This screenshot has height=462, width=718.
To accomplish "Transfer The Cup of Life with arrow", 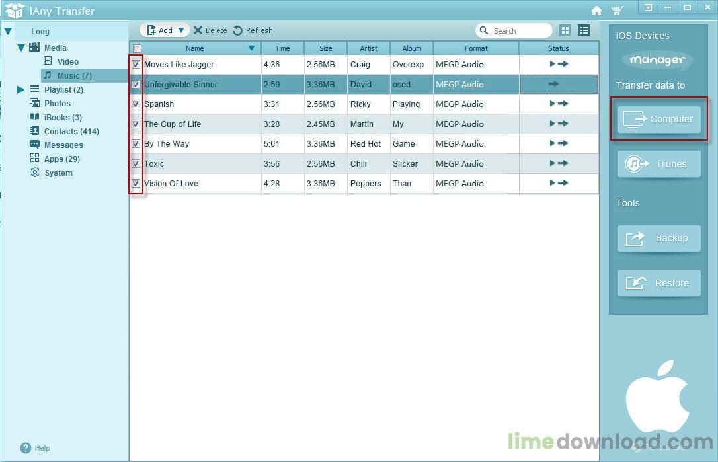I will click(x=563, y=124).
